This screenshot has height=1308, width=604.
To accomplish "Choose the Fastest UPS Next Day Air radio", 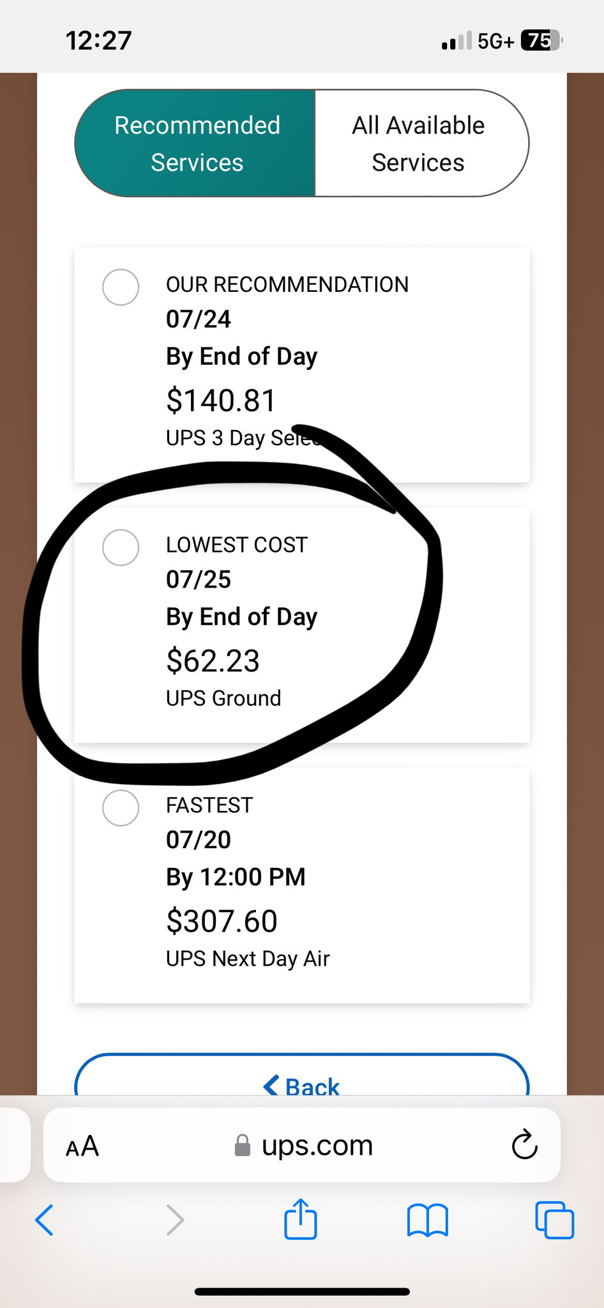I will point(121,808).
